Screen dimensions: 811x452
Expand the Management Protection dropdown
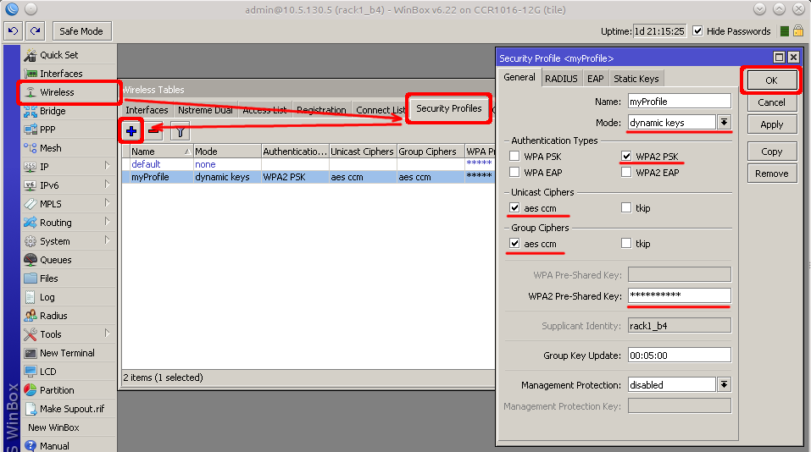(724, 385)
